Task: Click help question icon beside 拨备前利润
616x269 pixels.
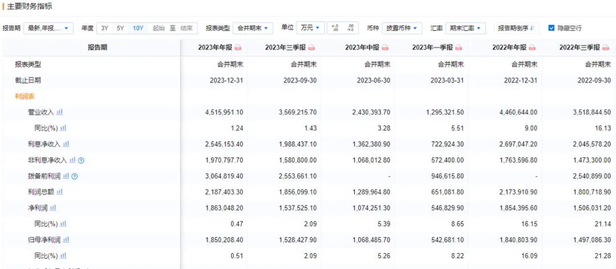Action: tap(75, 176)
